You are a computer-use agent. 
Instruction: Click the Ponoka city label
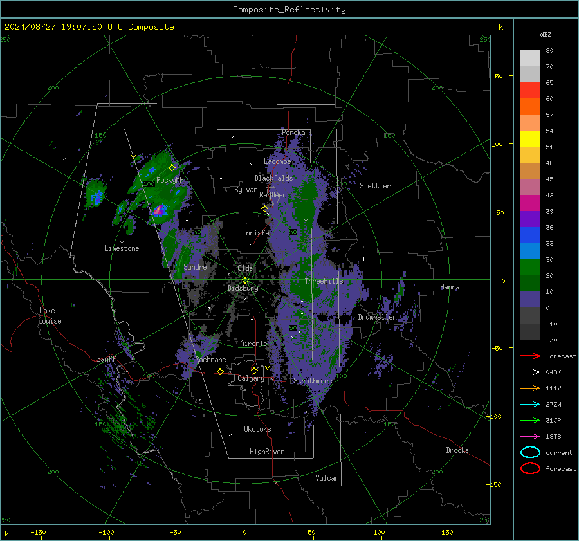coord(293,133)
